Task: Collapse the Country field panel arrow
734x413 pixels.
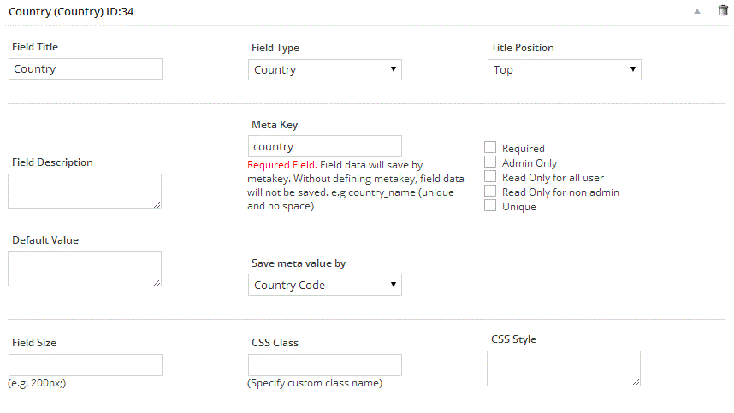Action: (697, 12)
